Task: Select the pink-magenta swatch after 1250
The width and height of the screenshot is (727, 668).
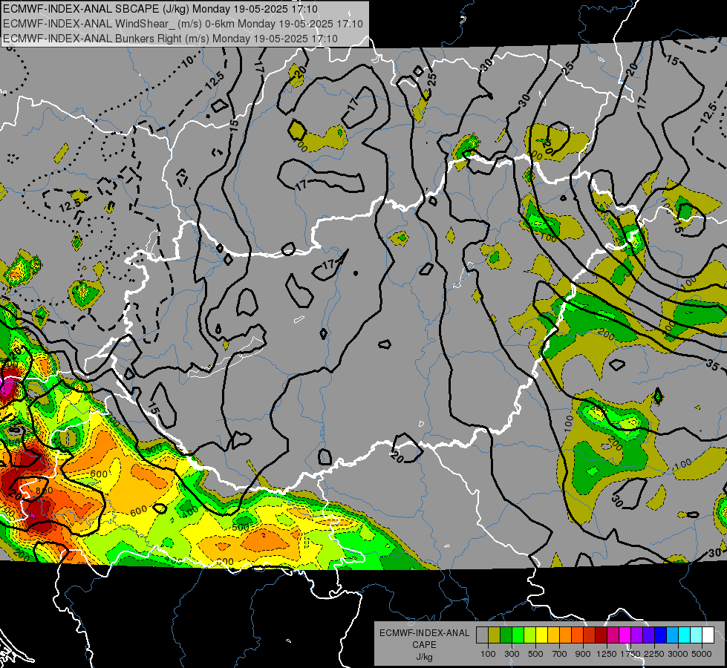Action: [613, 635]
